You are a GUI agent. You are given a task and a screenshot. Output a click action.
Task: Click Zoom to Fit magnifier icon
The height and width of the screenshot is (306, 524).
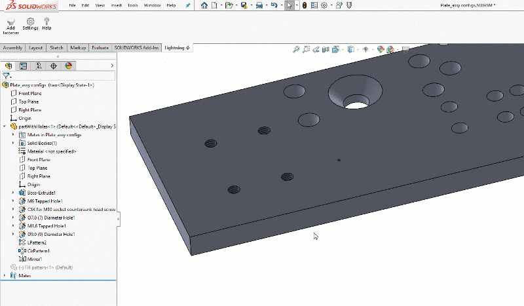(297, 48)
